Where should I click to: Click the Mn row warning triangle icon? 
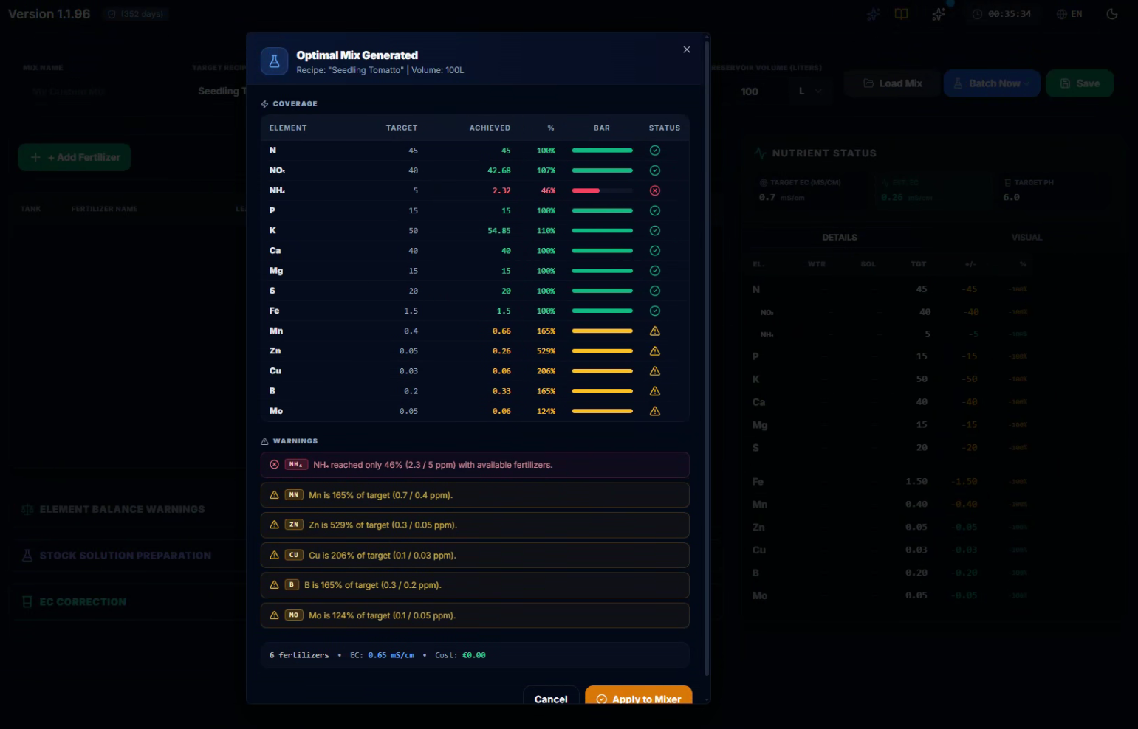(655, 331)
